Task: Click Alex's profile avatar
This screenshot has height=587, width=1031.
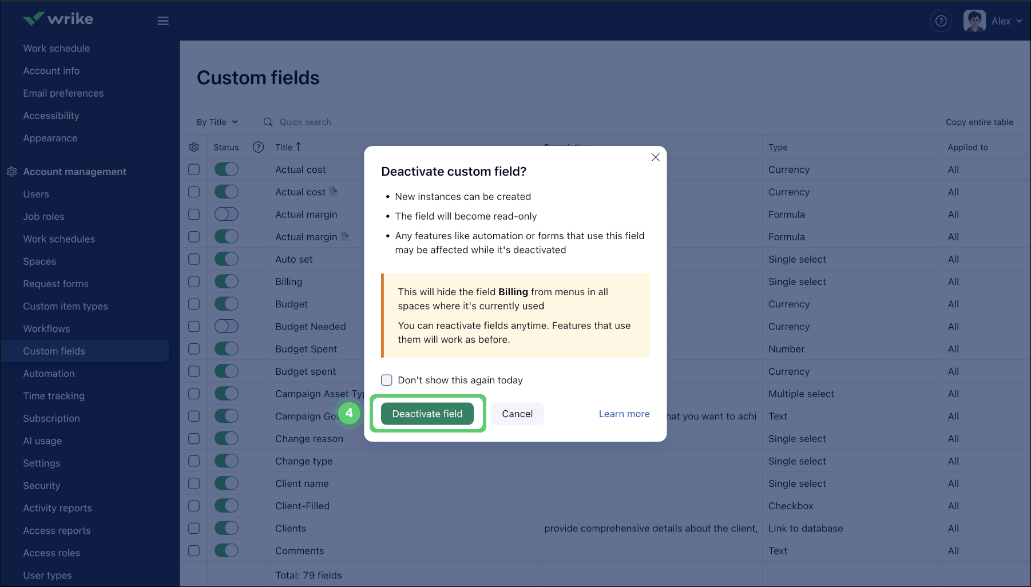Action: [974, 21]
